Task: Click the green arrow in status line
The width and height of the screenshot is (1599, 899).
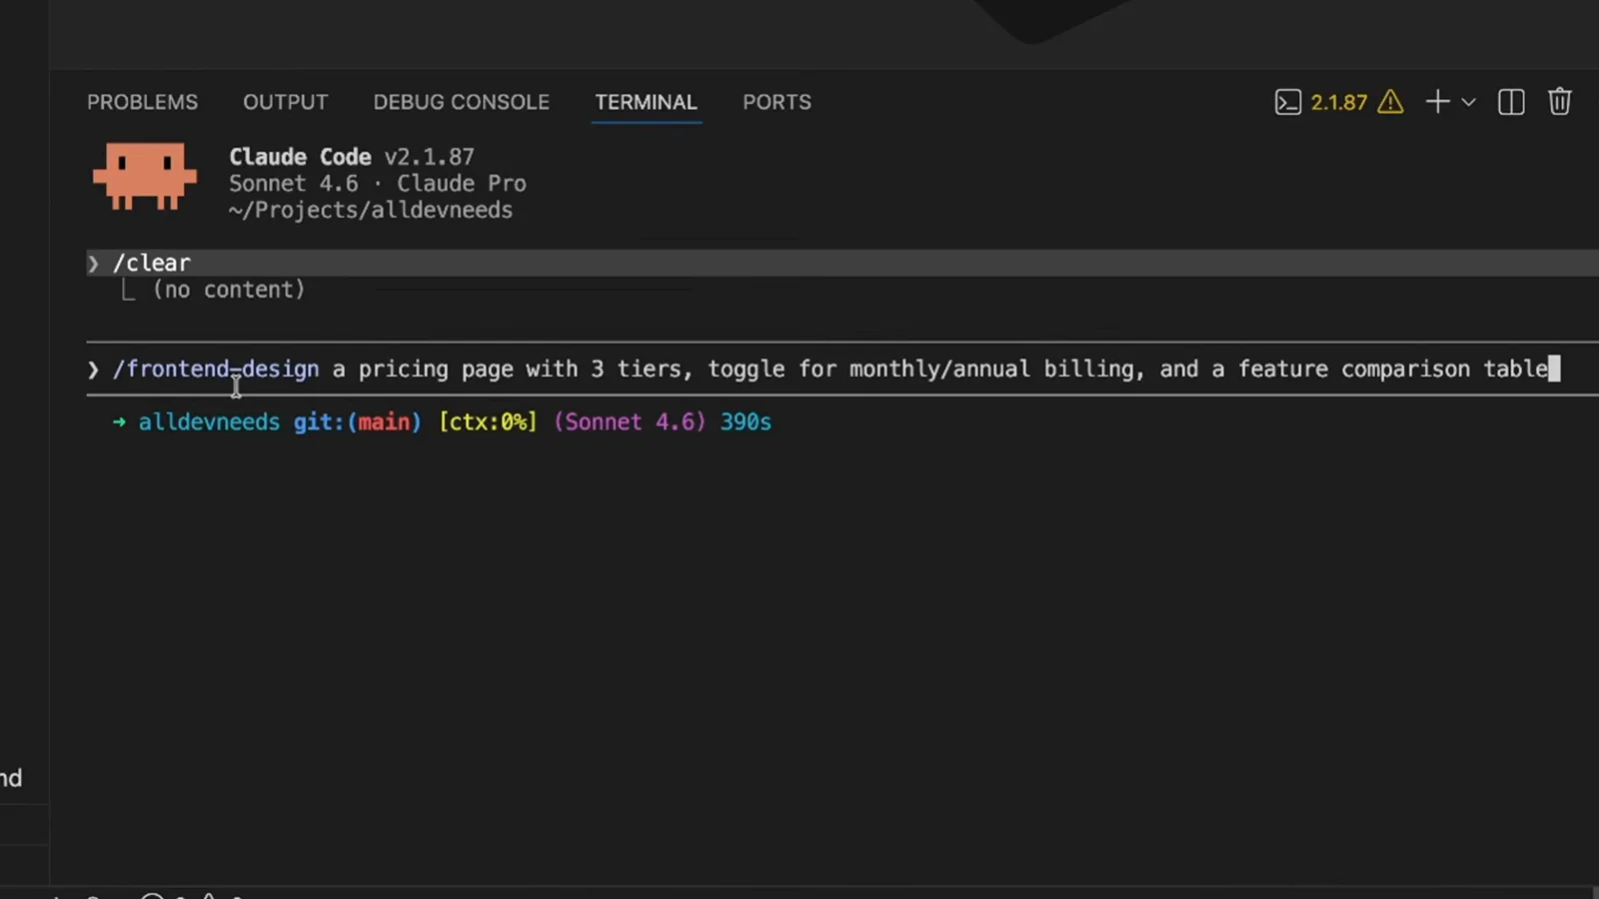Action: tap(119, 423)
